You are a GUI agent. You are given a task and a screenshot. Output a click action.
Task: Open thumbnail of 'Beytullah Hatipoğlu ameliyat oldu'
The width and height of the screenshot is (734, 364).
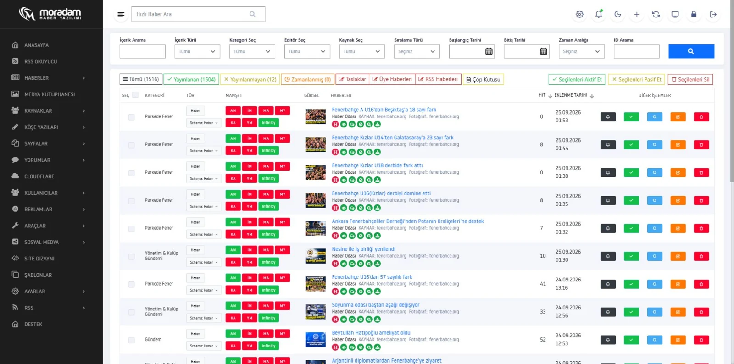click(x=315, y=340)
